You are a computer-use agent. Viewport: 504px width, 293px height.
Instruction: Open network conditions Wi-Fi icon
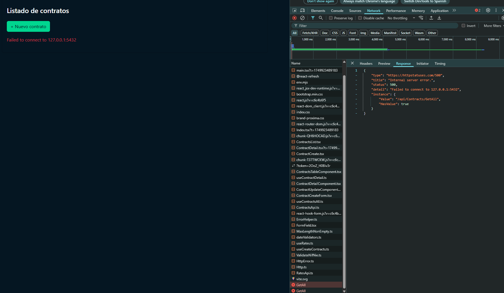click(x=421, y=18)
